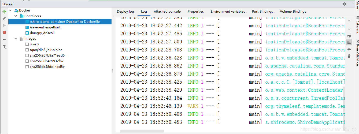Open the Filter funnel icon
Viewport: 359px width, 134px height.
[x=4, y=46]
